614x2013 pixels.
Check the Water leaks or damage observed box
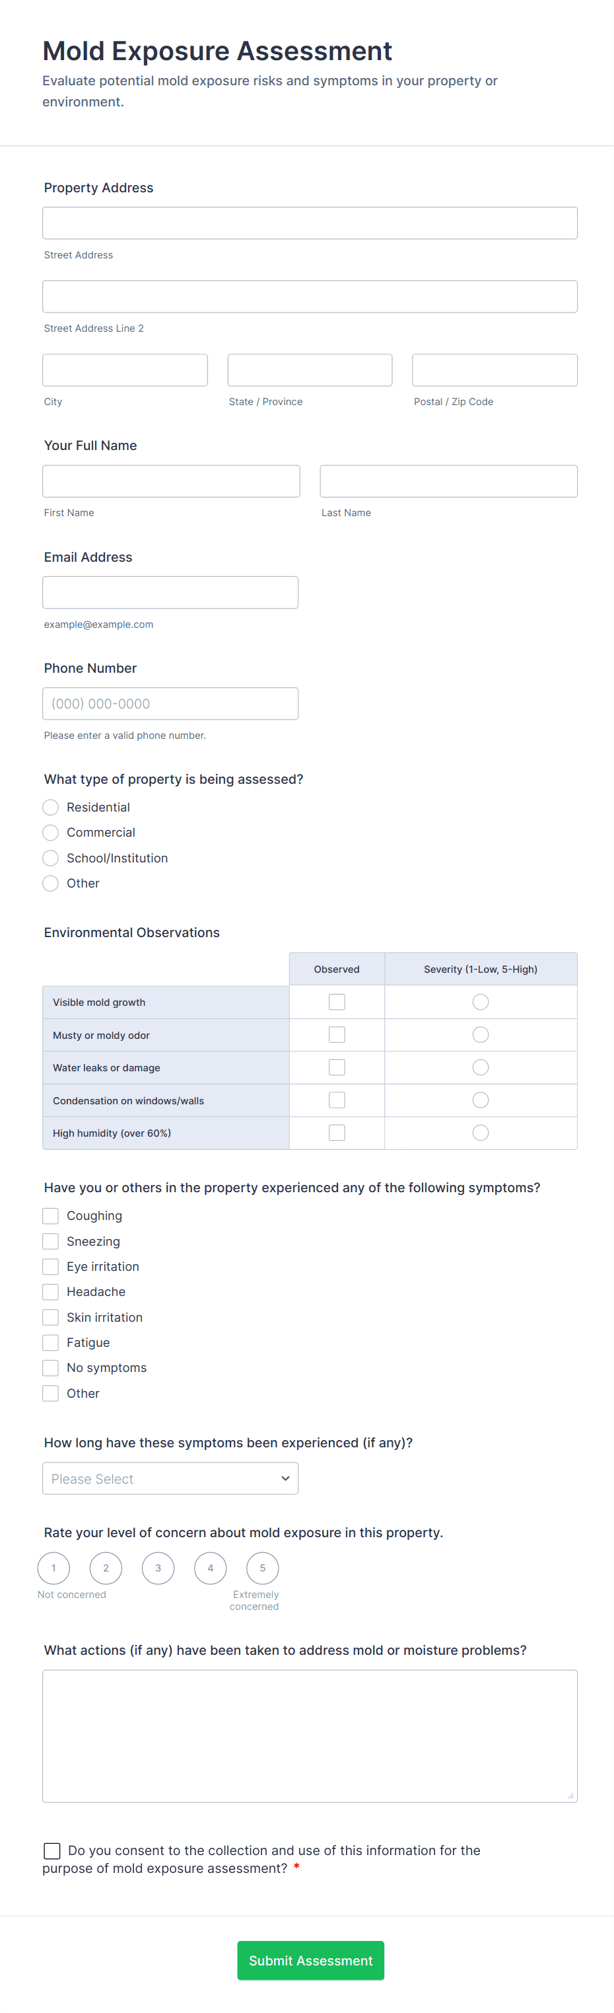(336, 1067)
